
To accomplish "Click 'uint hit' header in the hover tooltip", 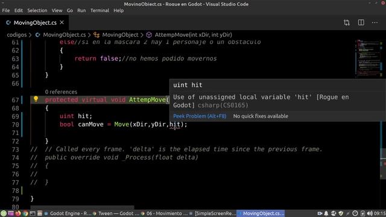I will [188, 85].
